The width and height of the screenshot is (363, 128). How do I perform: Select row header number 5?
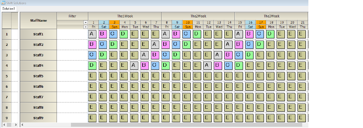7,76
